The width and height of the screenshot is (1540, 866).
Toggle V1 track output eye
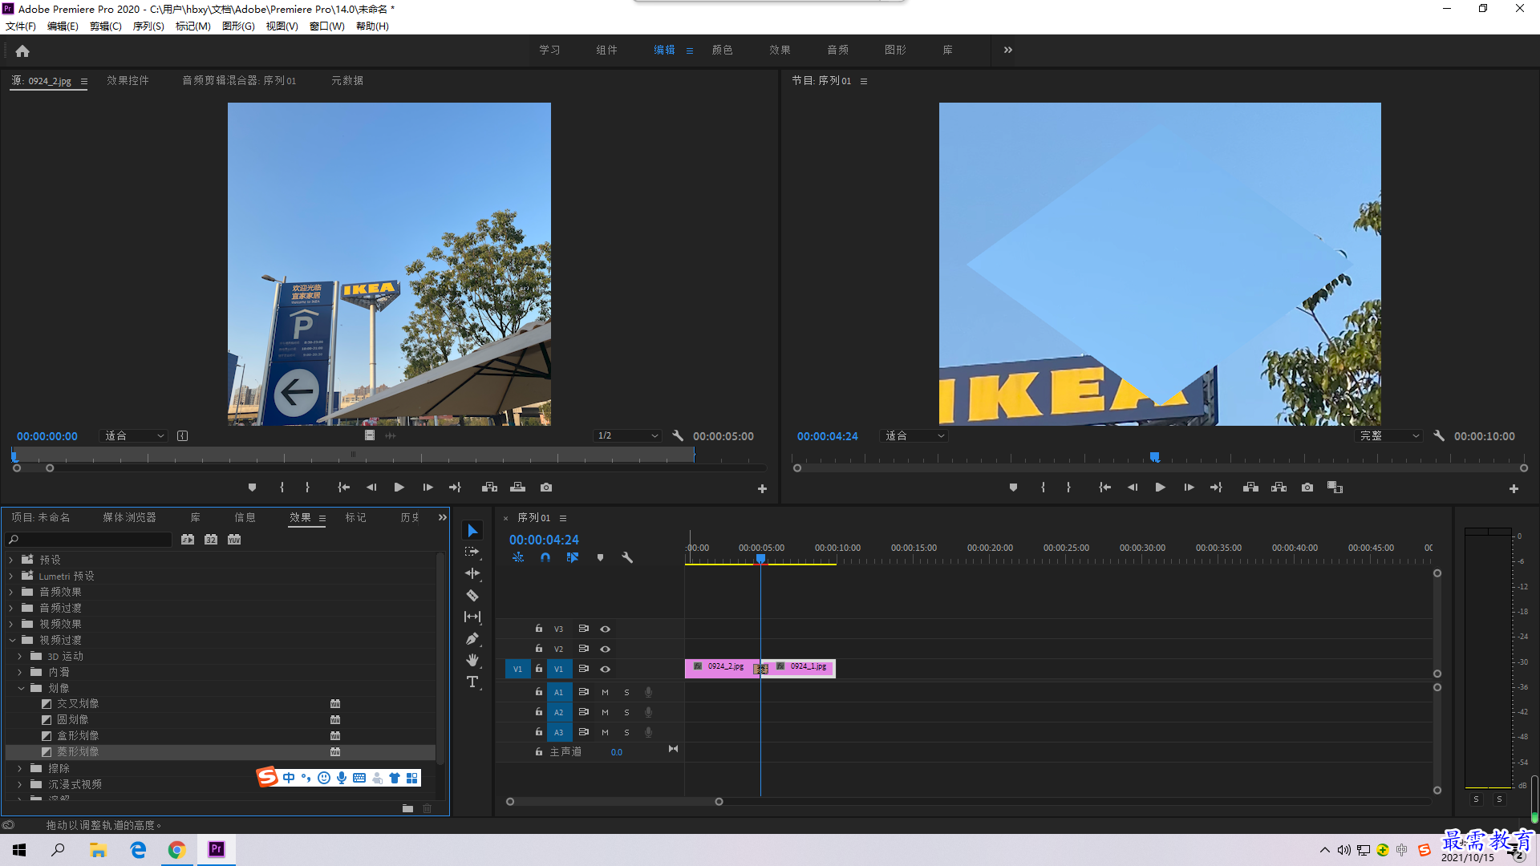[606, 669]
